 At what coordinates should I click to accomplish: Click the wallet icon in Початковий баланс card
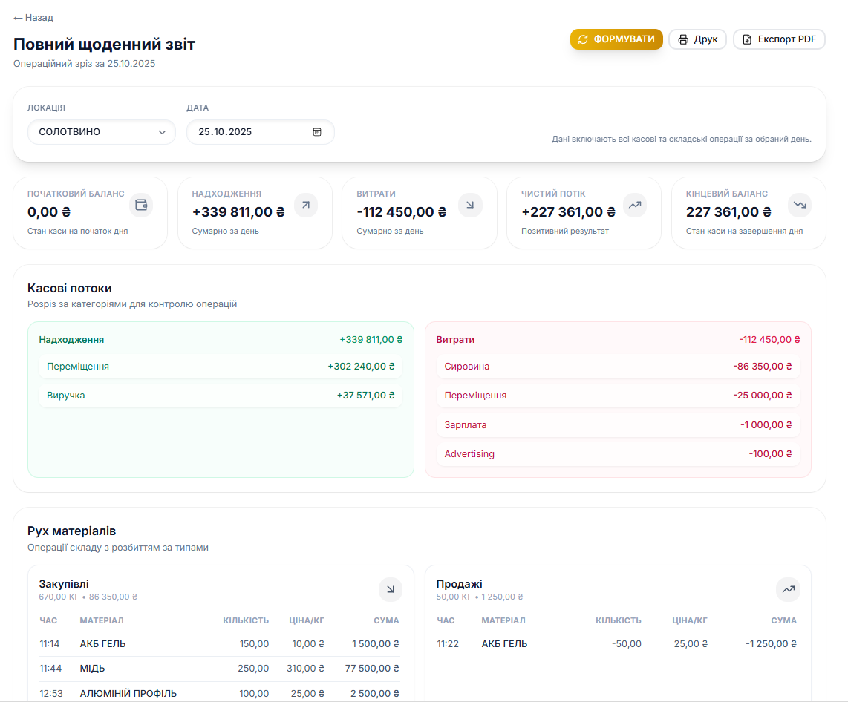[x=141, y=205]
